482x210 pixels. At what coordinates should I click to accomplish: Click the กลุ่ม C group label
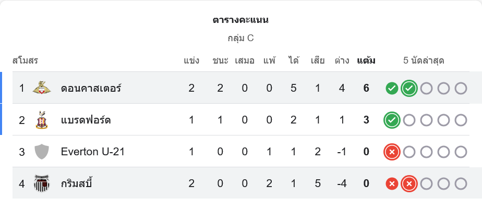pos(240,38)
